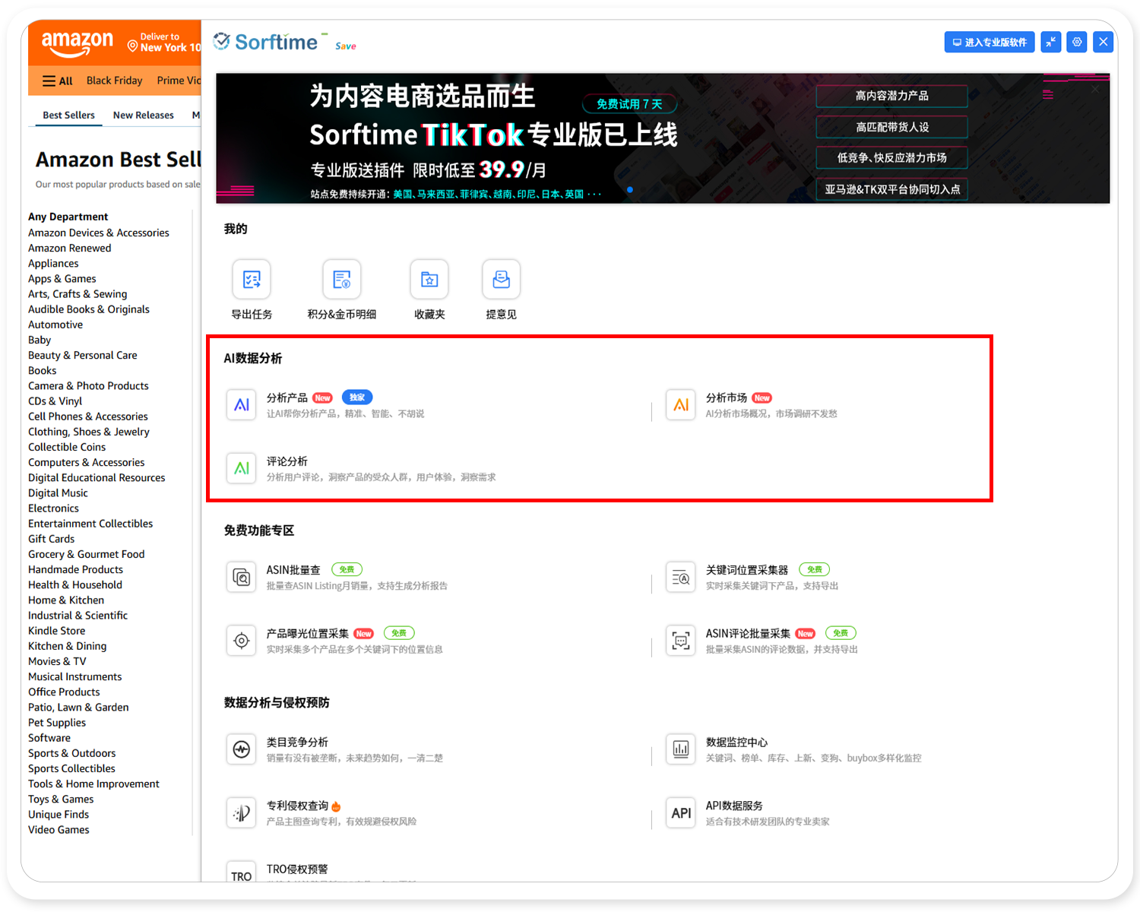Open the 分析市场 AI analysis tool

[x=728, y=397]
